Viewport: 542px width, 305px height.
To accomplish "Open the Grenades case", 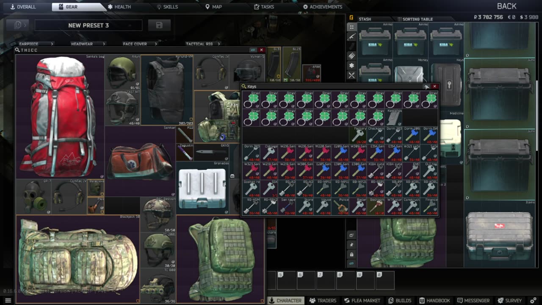I will (x=202, y=188).
